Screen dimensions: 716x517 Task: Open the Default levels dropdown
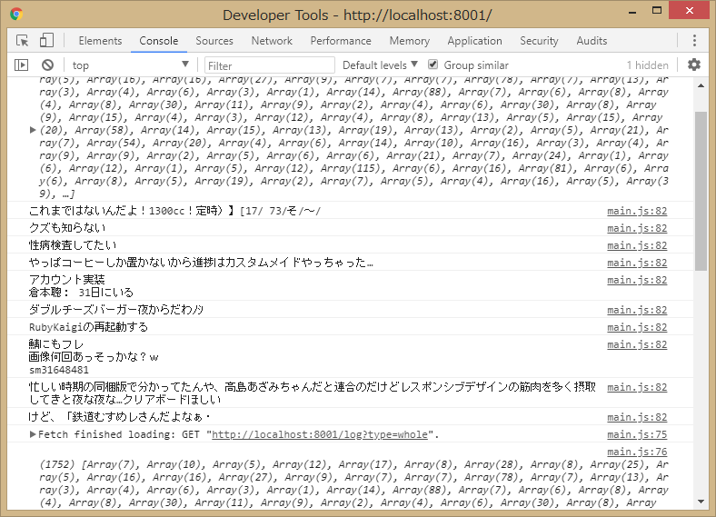tap(380, 65)
